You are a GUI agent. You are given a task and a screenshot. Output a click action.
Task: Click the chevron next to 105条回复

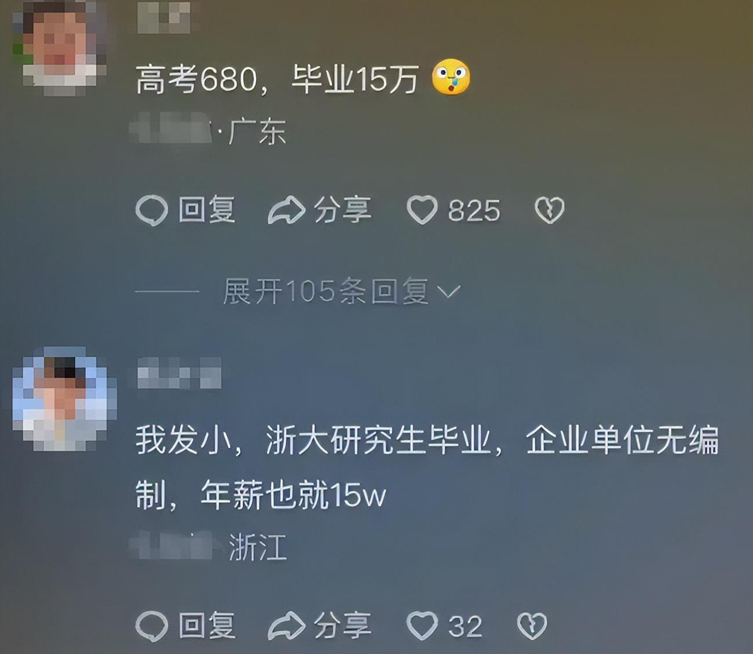(x=449, y=292)
